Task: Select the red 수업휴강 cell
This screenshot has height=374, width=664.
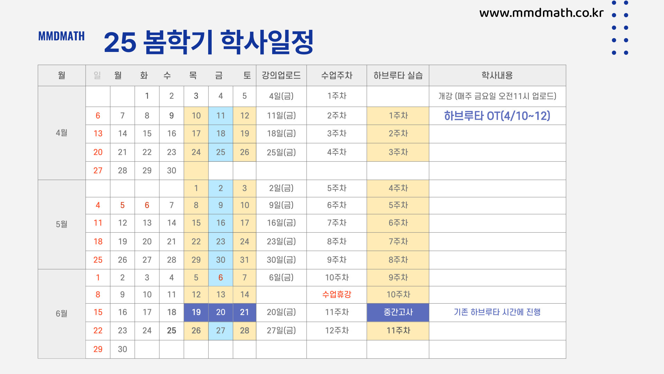Action: click(x=336, y=295)
